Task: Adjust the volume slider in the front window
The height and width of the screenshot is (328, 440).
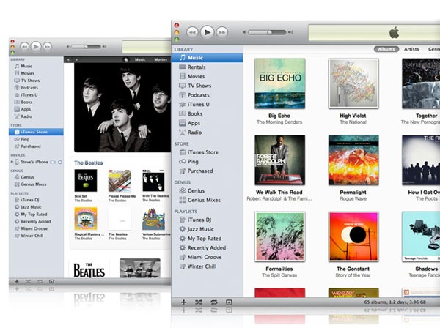Action: click(268, 32)
